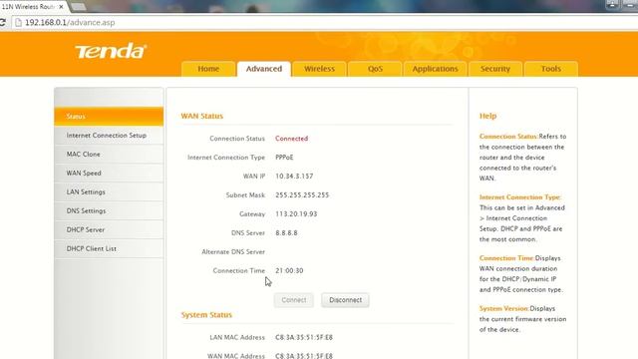This screenshot has width=638, height=359.
Task: Click the System Version help term
Action: [504, 308]
